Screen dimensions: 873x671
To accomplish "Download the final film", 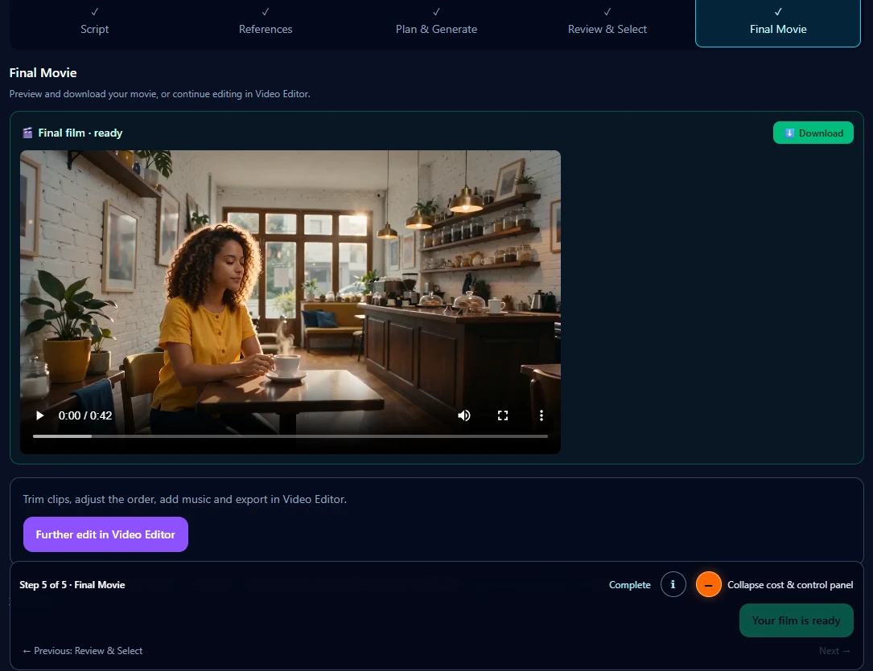I will pos(813,133).
